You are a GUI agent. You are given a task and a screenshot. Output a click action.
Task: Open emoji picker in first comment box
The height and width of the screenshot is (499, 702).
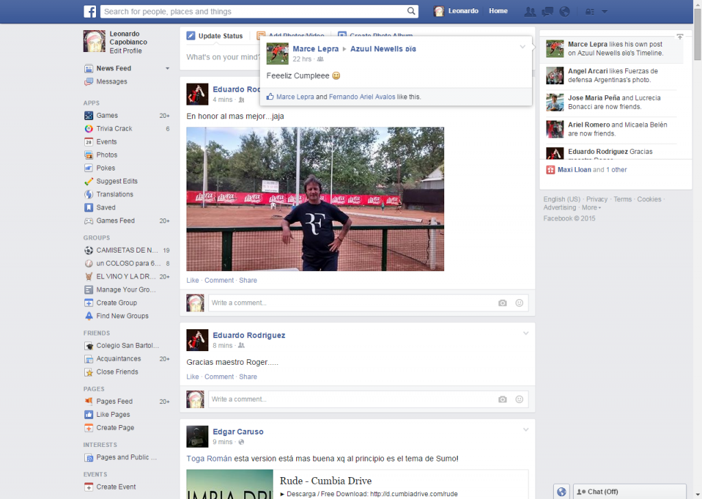point(520,303)
